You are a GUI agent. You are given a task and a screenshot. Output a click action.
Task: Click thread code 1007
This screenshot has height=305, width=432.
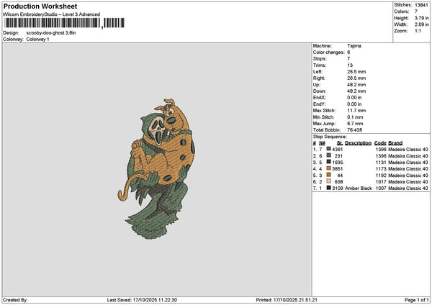point(381,188)
